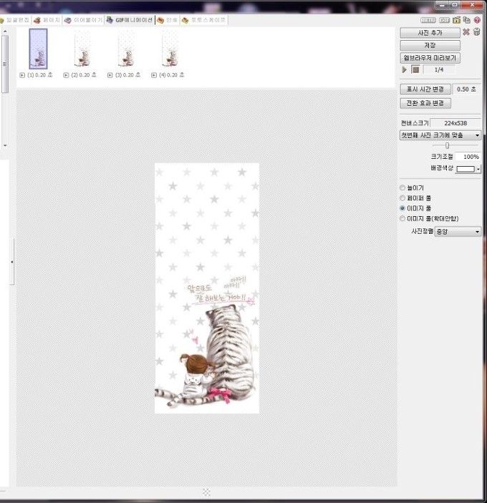The width and height of the screenshot is (487, 503).
Task: Click the small play icon beside frame (4)
Action: pyautogui.click(x=154, y=75)
